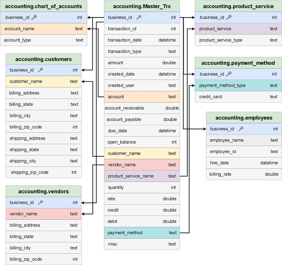Screen dimensions: 282x265
Task: Click the key icon in customers table
Action: pyautogui.click(x=41, y=70)
